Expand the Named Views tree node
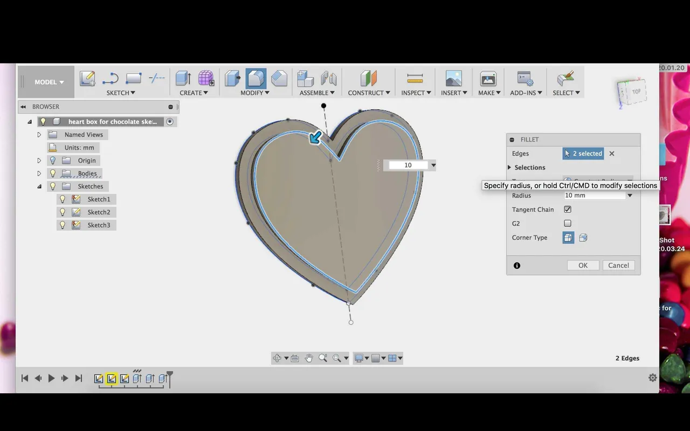This screenshot has width=690, height=431. click(39, 135)
